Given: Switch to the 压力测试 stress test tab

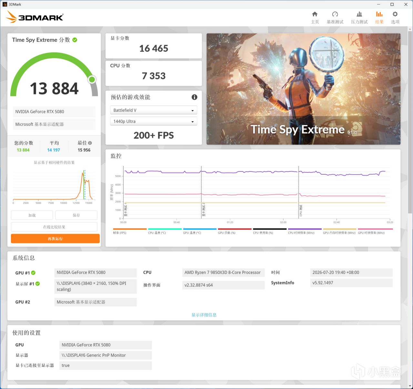Looking at the screenshot, I should [x=359, y=17].
